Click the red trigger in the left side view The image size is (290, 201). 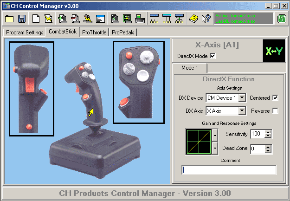tap(30, 84)
